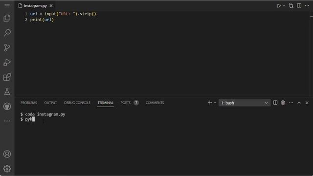Focus the terminal prompt line 'pyh'
Image resolution: width=313 pixels, height=176 pixels.
(27, 119)
